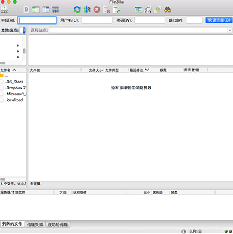Click the '4 个文件' local status text

pyautogui.click(x=13, y=184)
